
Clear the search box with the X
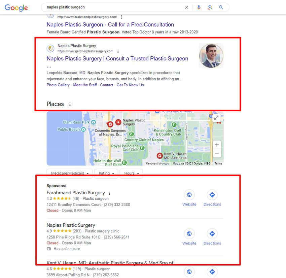point(187,7)
